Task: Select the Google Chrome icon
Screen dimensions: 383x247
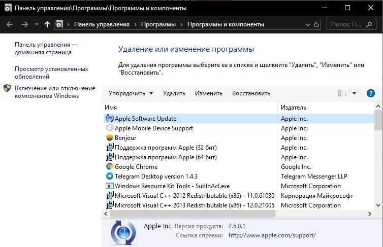Action: coord(110,166)
